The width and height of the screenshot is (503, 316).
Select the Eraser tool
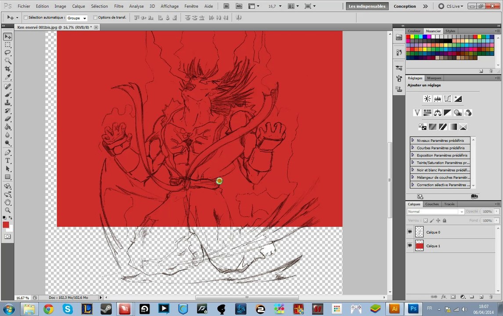coord(8,118)
